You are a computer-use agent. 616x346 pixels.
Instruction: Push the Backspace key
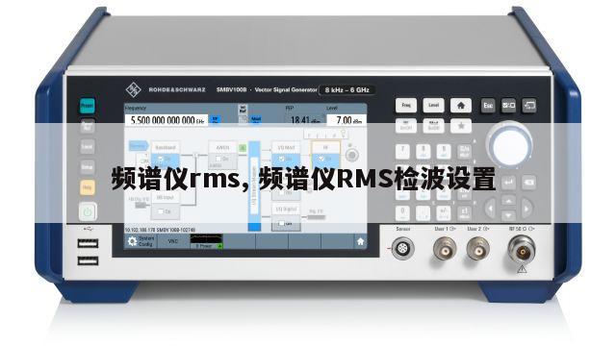[529, 183]
